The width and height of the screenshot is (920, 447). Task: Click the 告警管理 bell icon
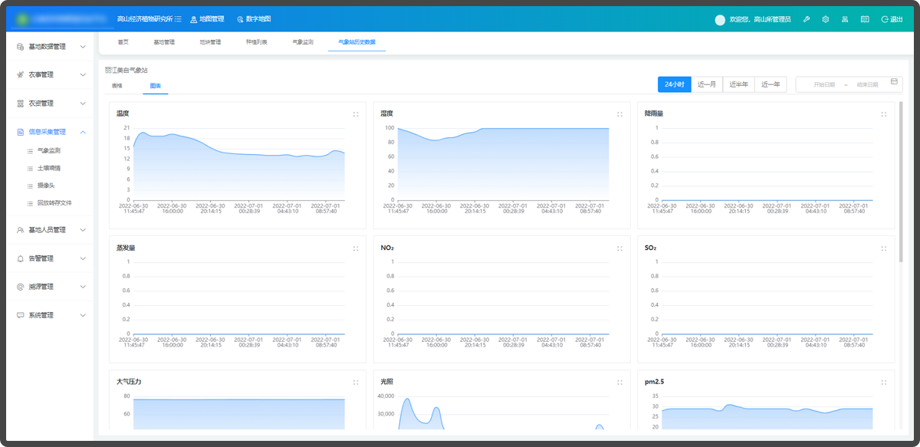coord(21,258)
